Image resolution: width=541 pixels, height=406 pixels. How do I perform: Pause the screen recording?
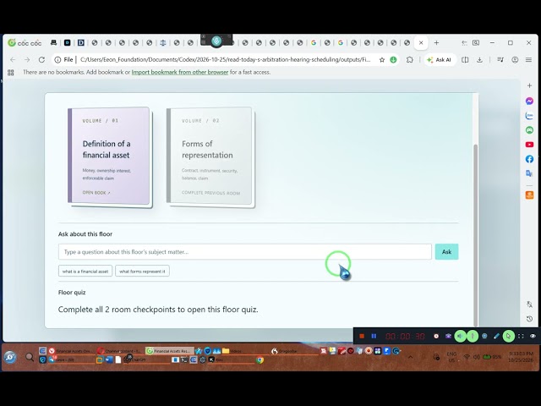[374, 336]
